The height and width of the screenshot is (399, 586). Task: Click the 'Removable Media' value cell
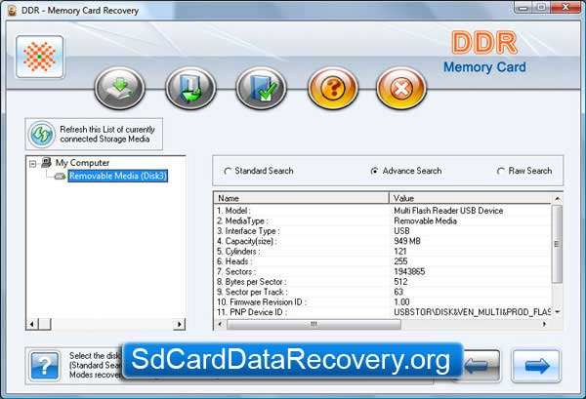(425, 220)
